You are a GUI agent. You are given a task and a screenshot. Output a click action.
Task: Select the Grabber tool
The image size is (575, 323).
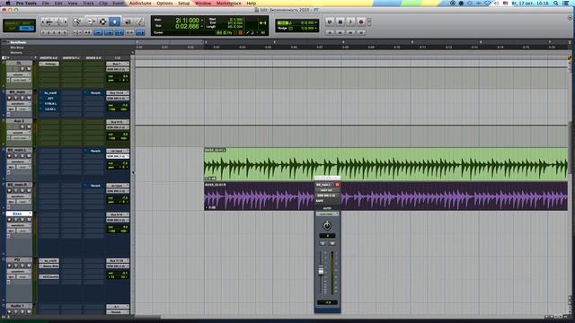[x=115, y=22]
